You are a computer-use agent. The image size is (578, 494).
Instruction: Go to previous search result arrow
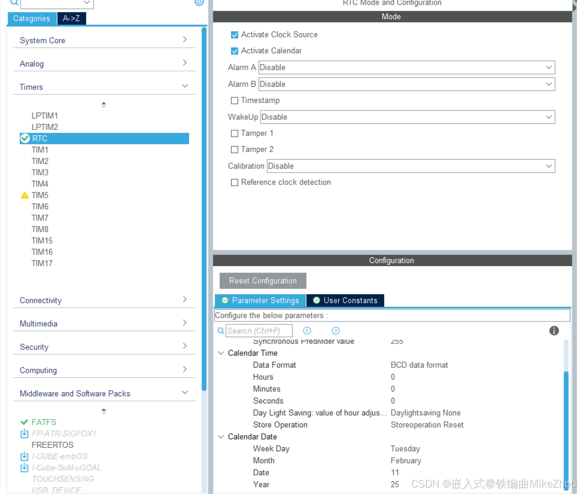[307, 331]
